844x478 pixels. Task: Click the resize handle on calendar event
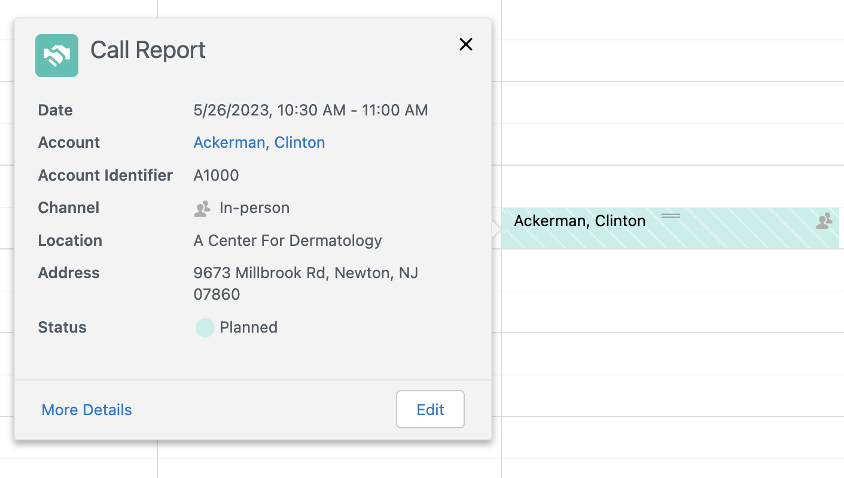click(x=671, y=215)
